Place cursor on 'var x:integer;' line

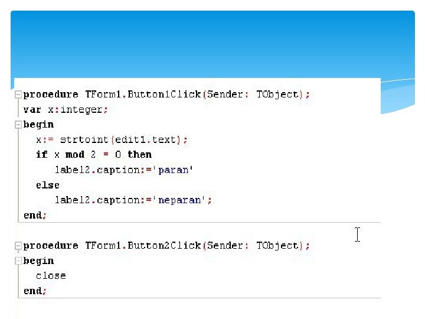66,110
